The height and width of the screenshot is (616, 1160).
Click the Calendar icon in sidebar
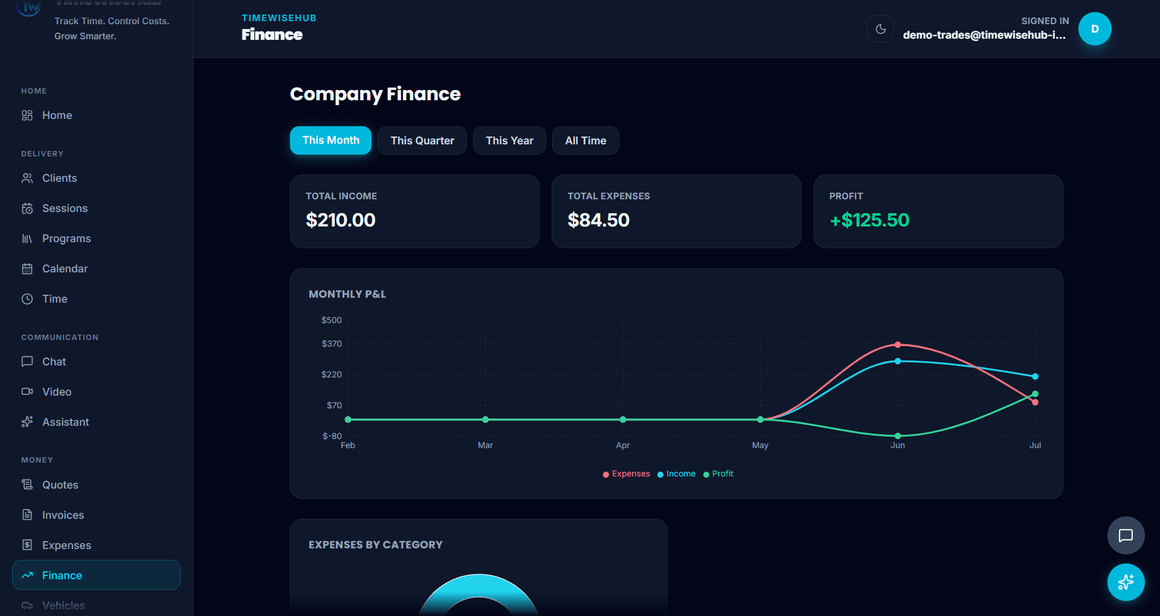(27, 269)
